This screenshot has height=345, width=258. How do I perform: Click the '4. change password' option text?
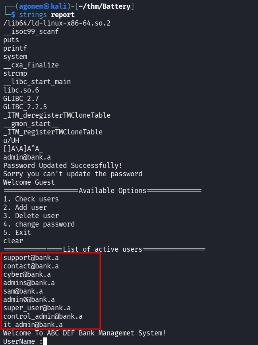pyautogui.click(x=39, y=224)
